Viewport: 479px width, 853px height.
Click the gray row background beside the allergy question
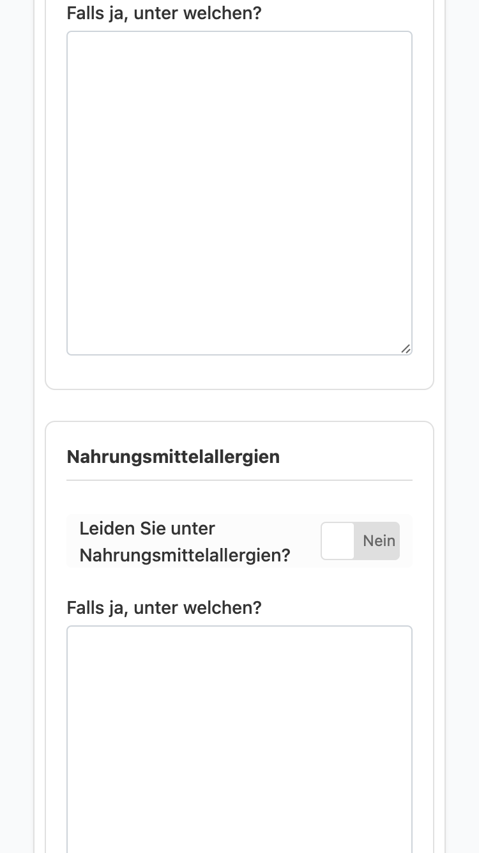305,541
